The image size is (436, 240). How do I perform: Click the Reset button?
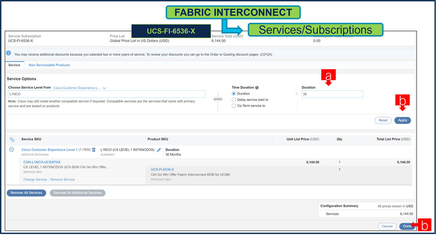pyautogui.click(x=383, y=120)
